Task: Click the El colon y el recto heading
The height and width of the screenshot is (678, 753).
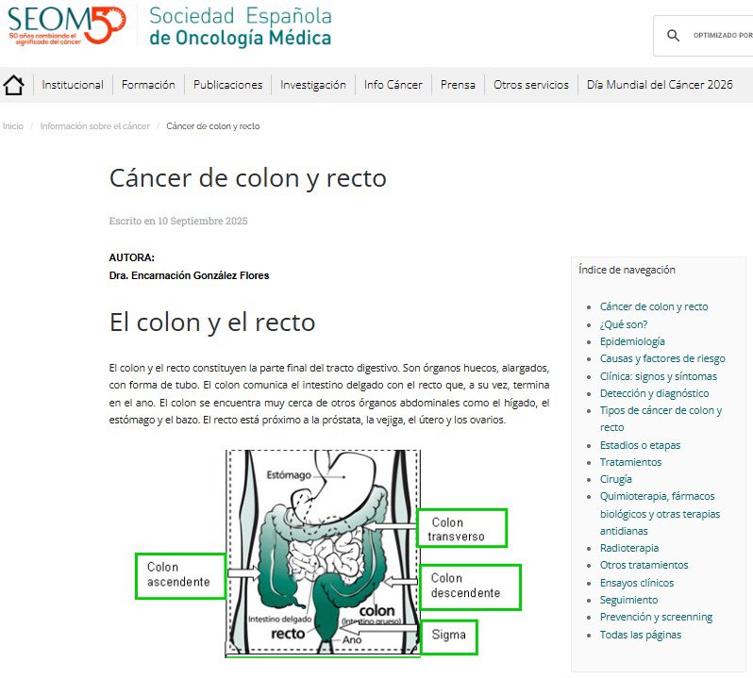Action: [212, 322]
